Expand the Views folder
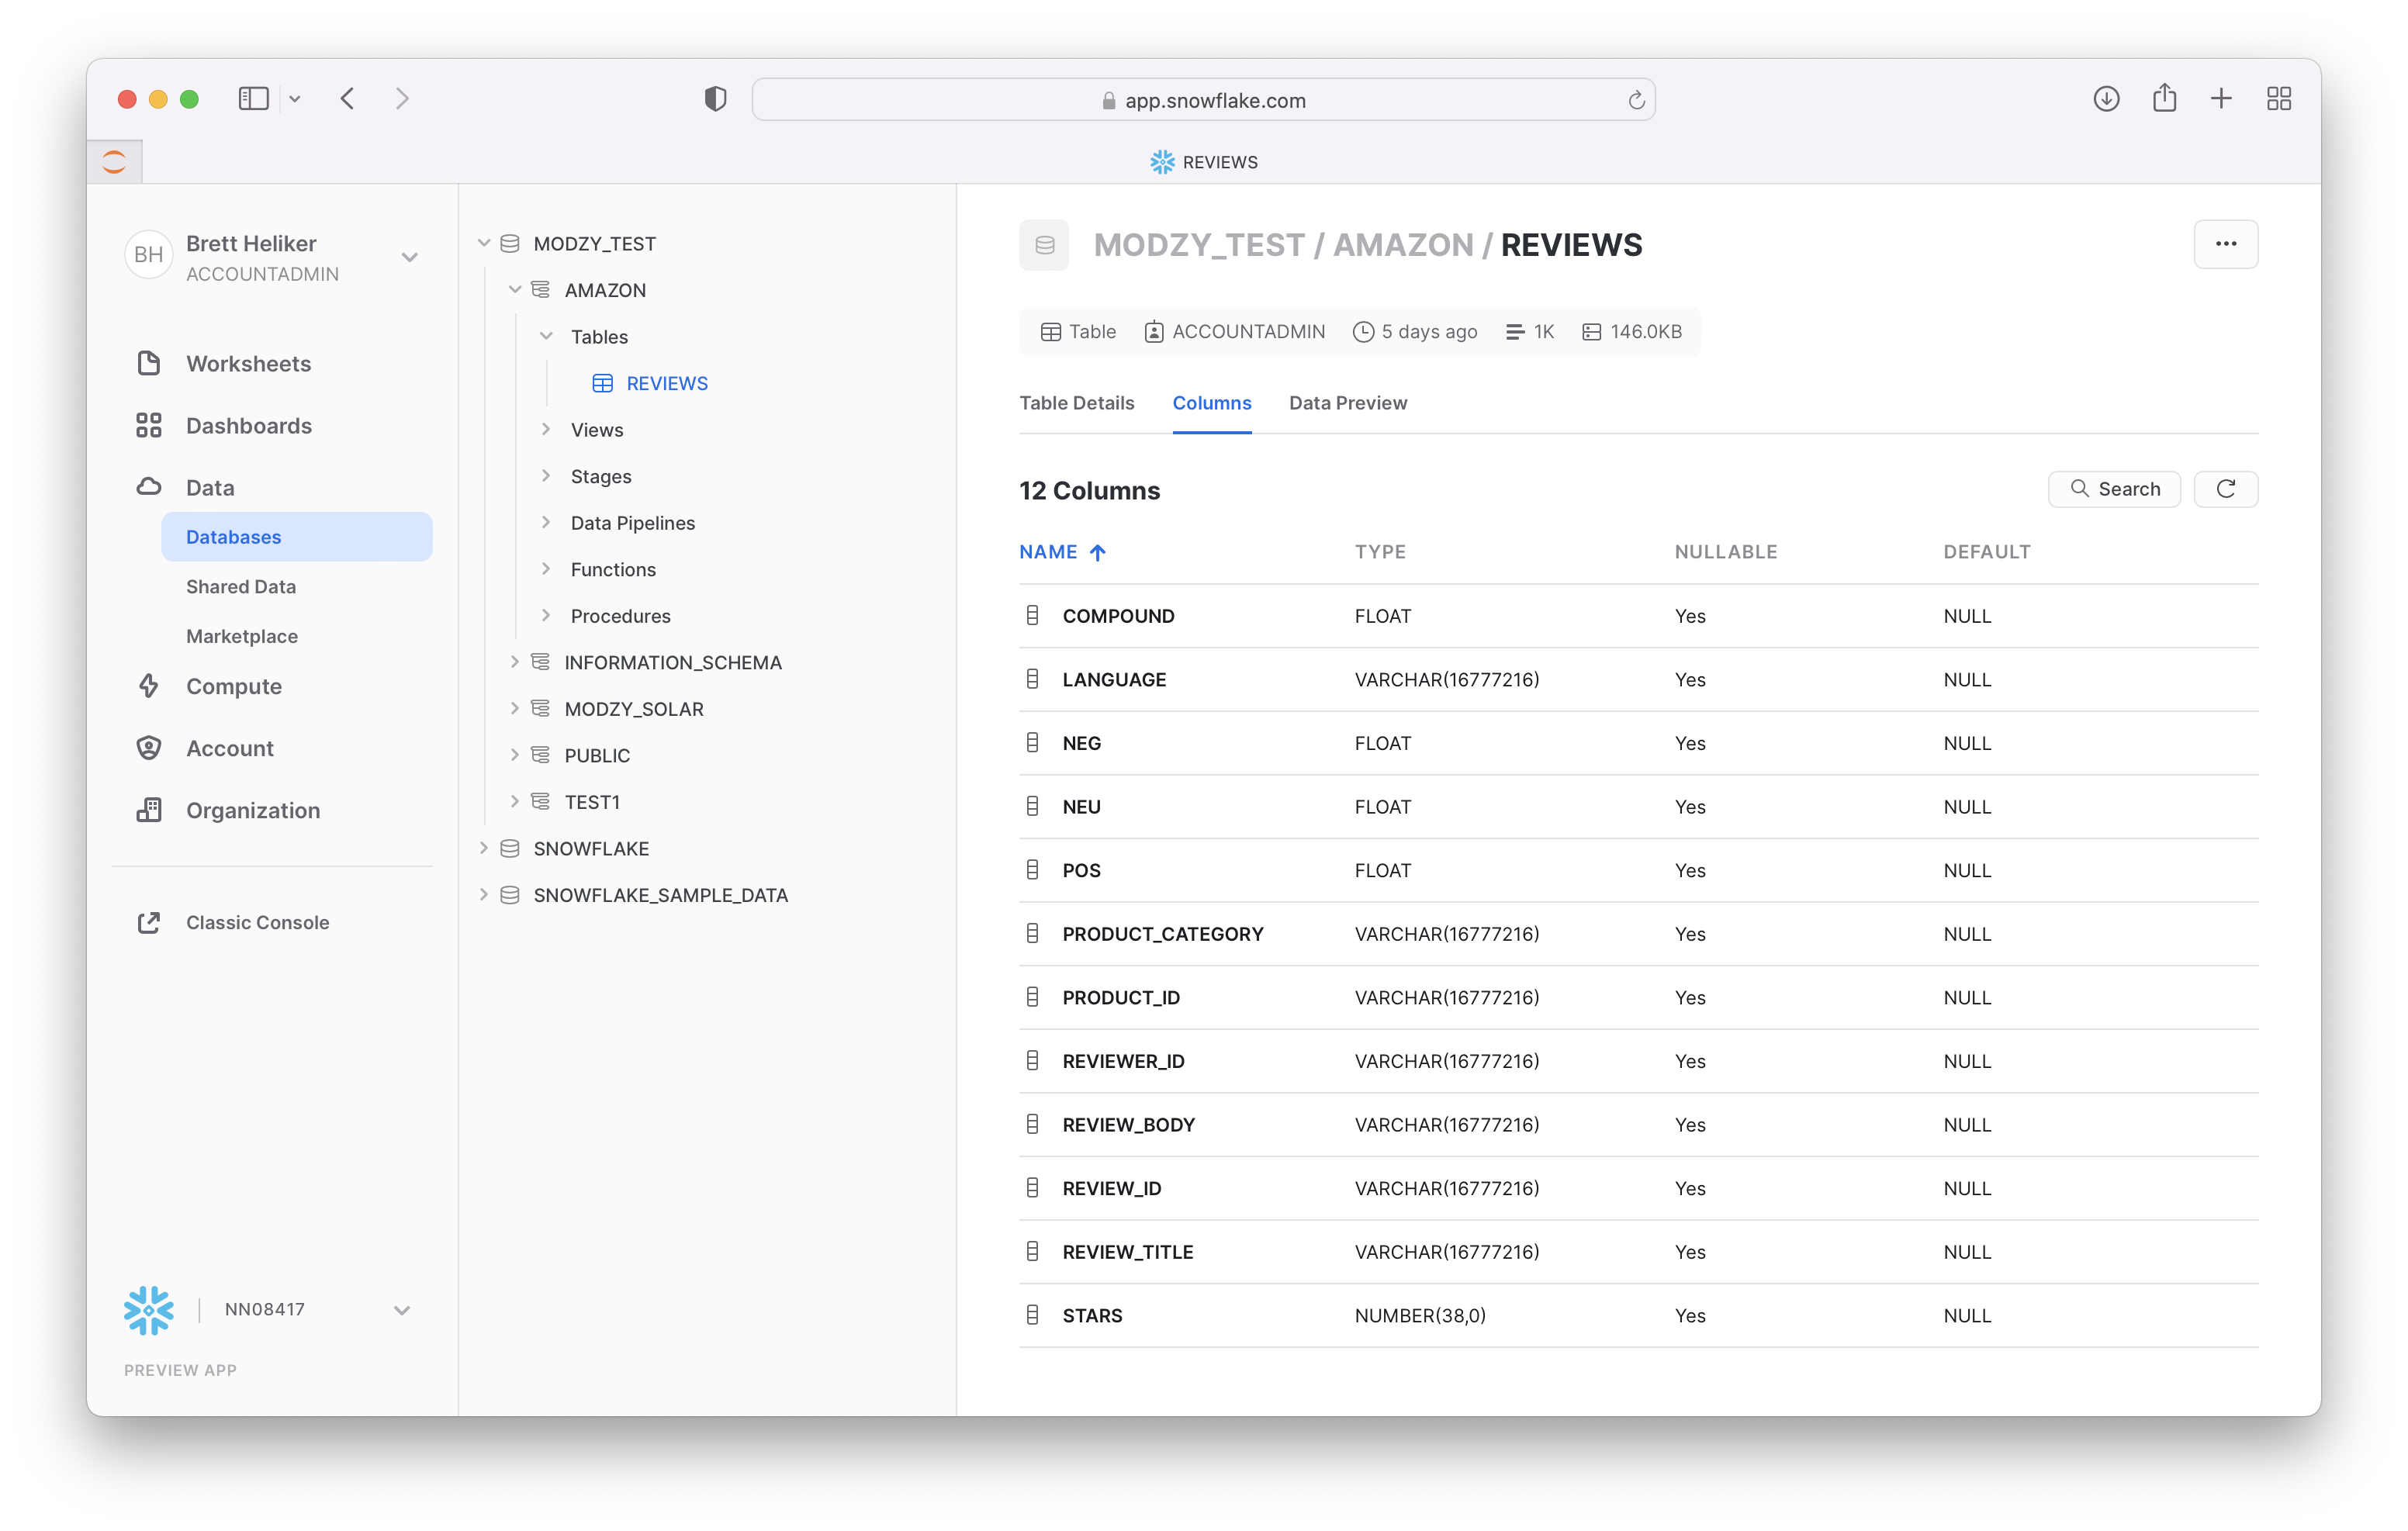2408x1531 pixels. coord(546,430)
